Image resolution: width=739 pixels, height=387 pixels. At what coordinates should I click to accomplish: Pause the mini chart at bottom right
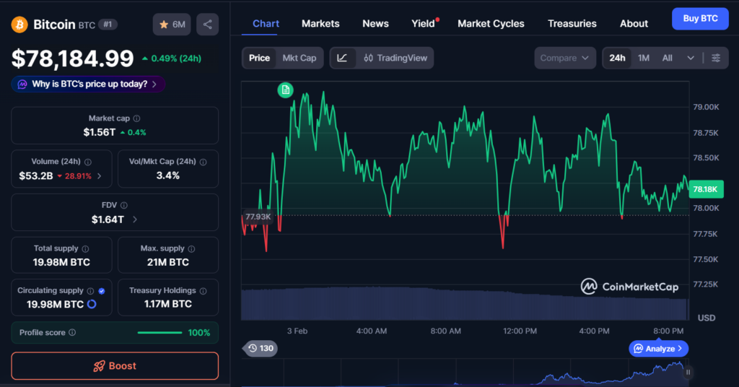pyautogui.click(x=688, y=372)
